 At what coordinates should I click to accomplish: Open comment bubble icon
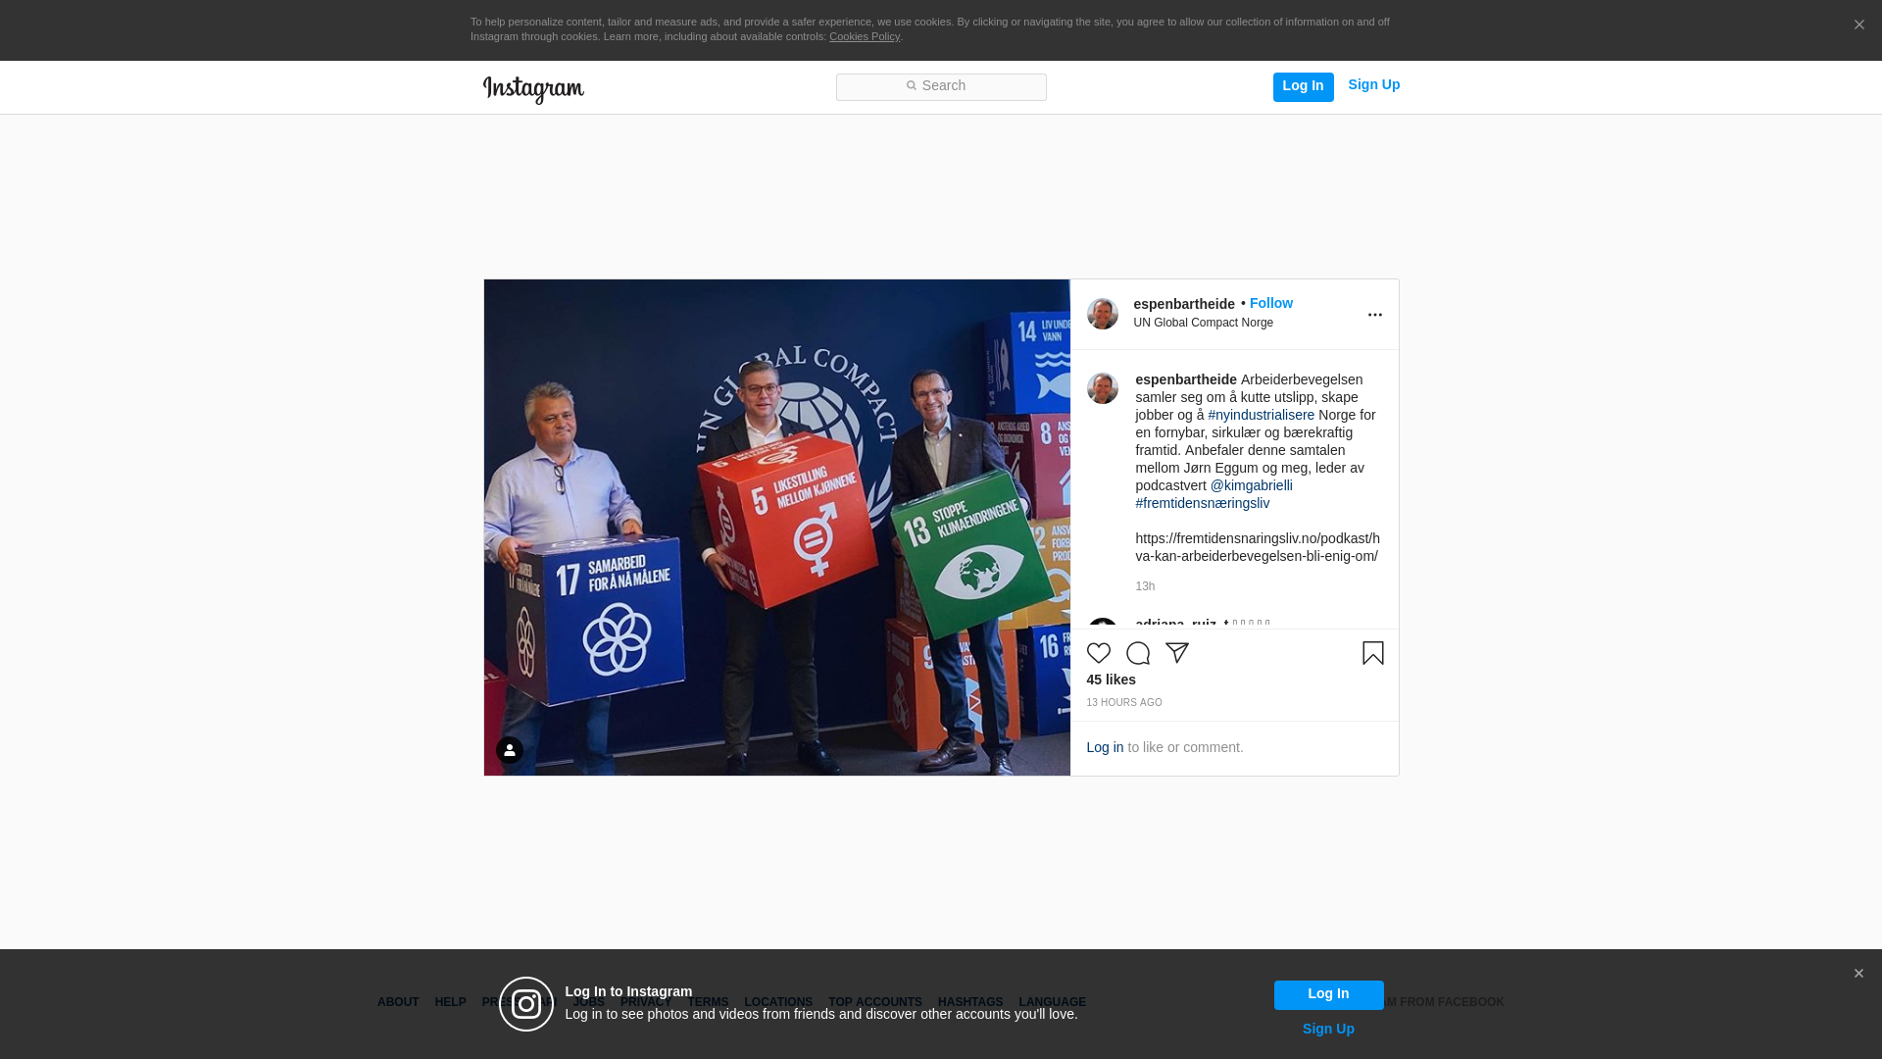[1137, 653]
